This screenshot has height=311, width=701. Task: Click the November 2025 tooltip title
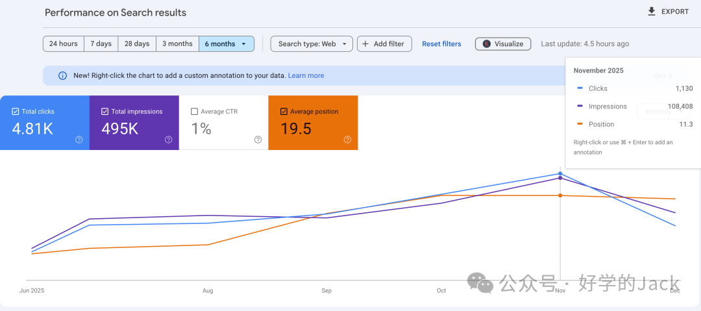tap(598, 70)
